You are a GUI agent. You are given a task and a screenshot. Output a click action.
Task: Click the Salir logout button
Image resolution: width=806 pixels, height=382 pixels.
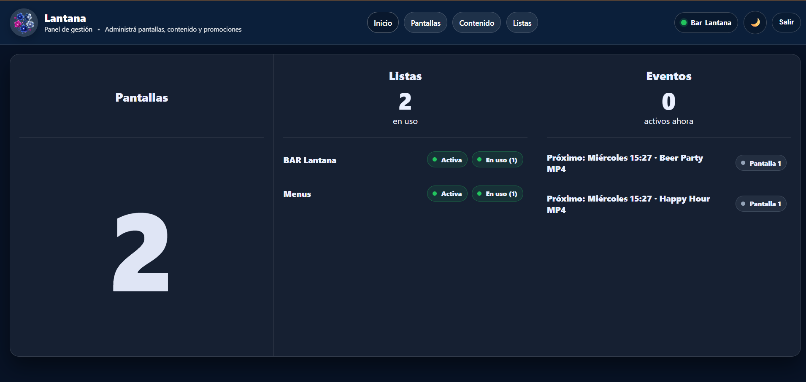pyautogui.click(x=786, y=22)
